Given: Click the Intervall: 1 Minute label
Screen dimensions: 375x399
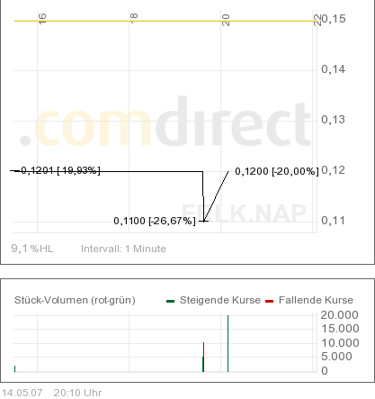Looking at the screenshot, I should point(123,249).
